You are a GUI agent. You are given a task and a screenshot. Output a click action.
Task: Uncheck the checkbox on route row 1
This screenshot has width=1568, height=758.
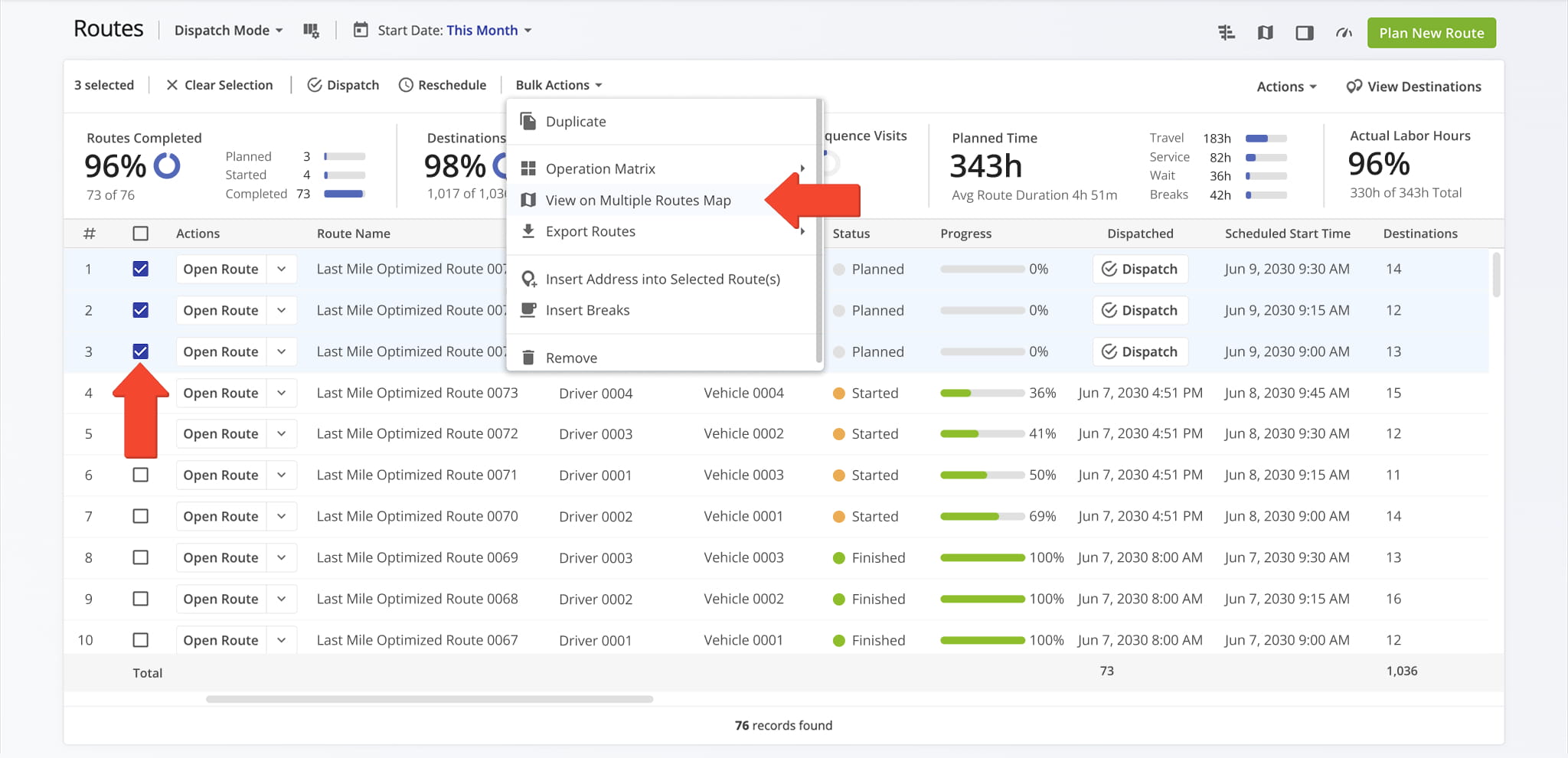click(141, 269)
